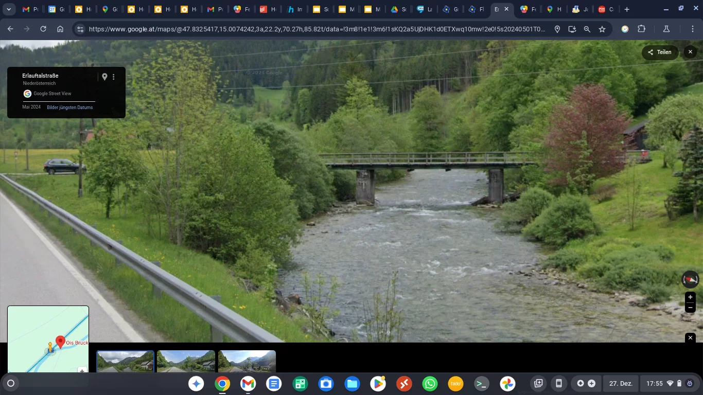This screenshot has height=395, width=703.
Task: Click 'Bilder jüngsten Datums' link
Action: [70, 107]
